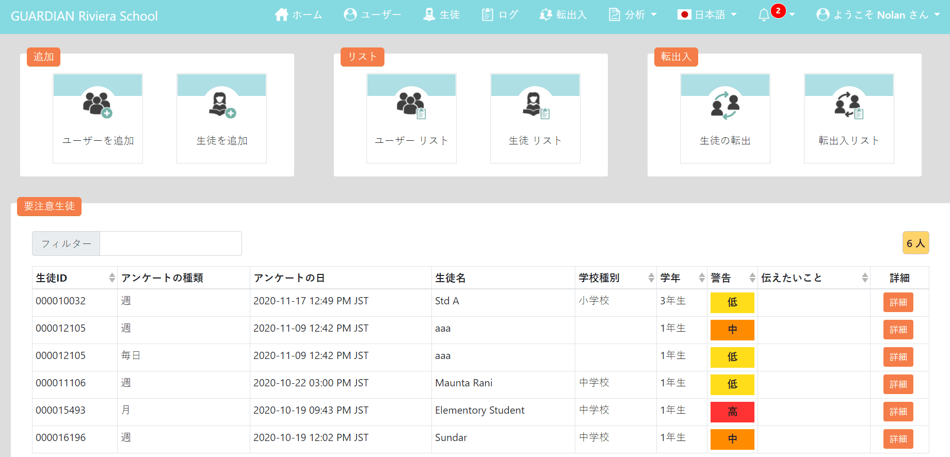Sort table by 伝えたいこと column arrows

[865, 278]
